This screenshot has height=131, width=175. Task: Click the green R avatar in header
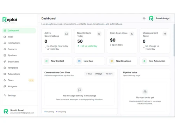pyautogui.click(x=151, y=19)
